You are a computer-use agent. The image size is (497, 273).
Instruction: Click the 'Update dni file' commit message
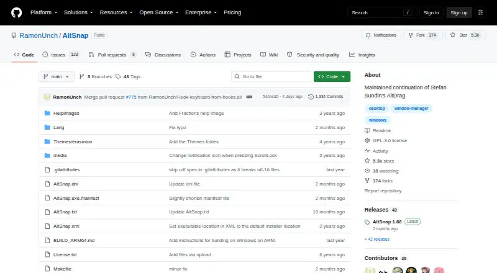click(185, 184)
